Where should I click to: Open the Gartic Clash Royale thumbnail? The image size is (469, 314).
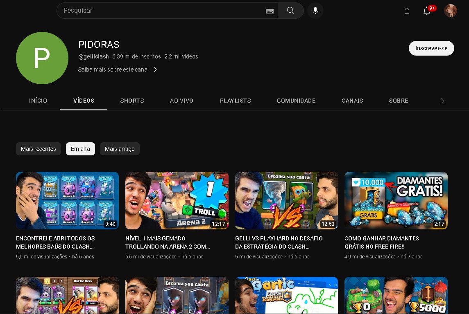click(x=287, y=295)
